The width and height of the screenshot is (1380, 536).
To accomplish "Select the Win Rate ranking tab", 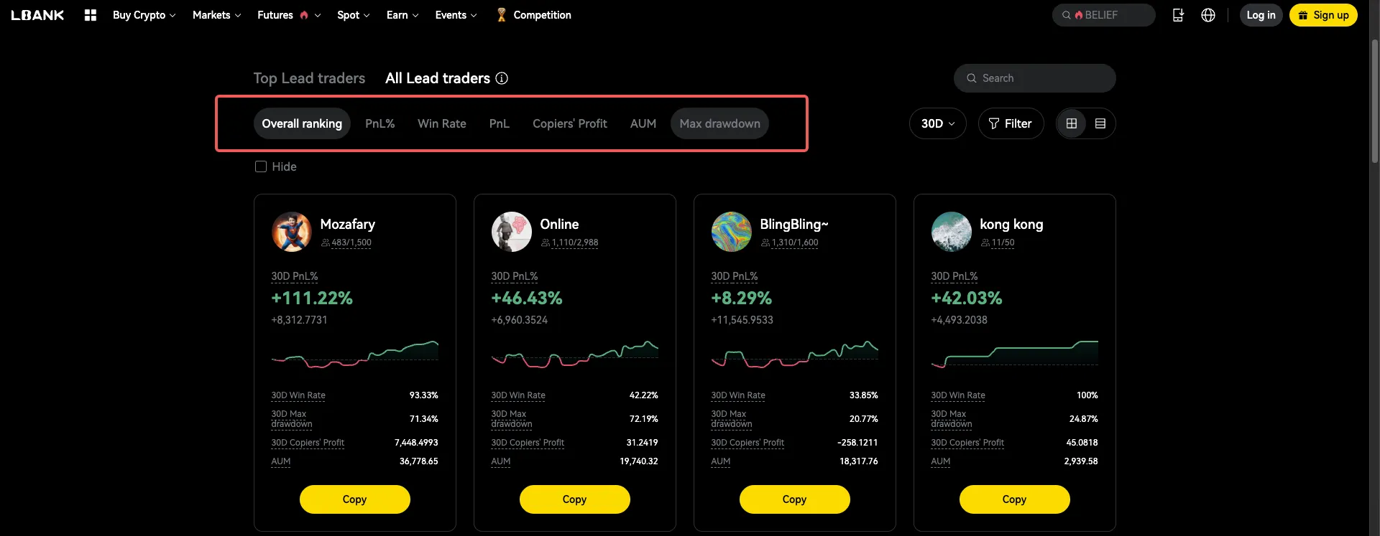I will point(441,123).
